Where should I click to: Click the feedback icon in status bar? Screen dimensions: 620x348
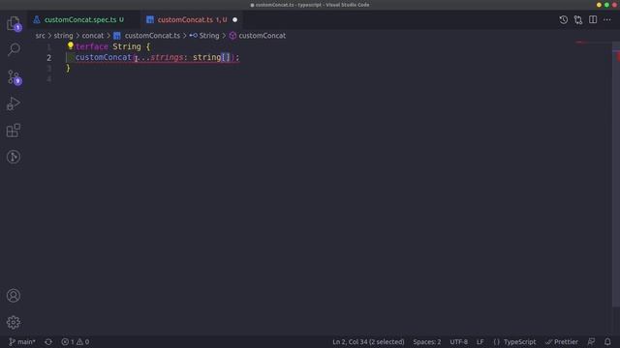(x=591, y=341)
